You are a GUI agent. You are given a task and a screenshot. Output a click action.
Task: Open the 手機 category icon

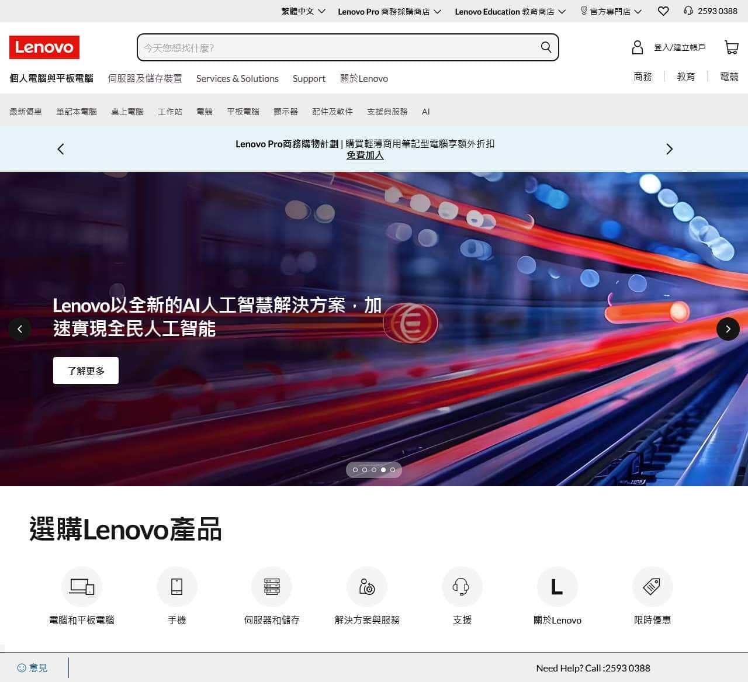[177, 586]
